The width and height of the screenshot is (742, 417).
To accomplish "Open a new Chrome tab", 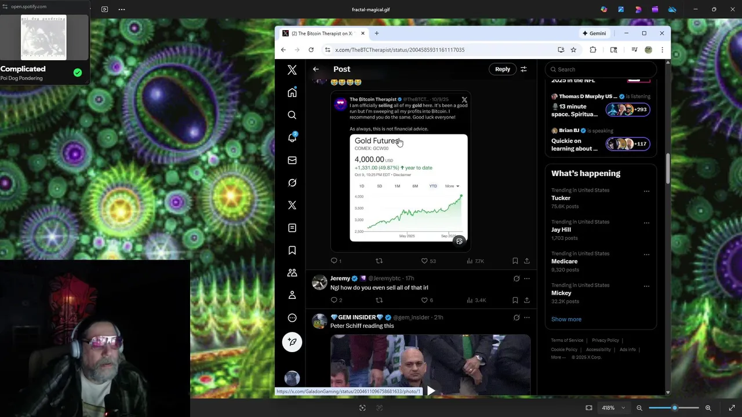I will pyautogui.click(x=377, y=34).
